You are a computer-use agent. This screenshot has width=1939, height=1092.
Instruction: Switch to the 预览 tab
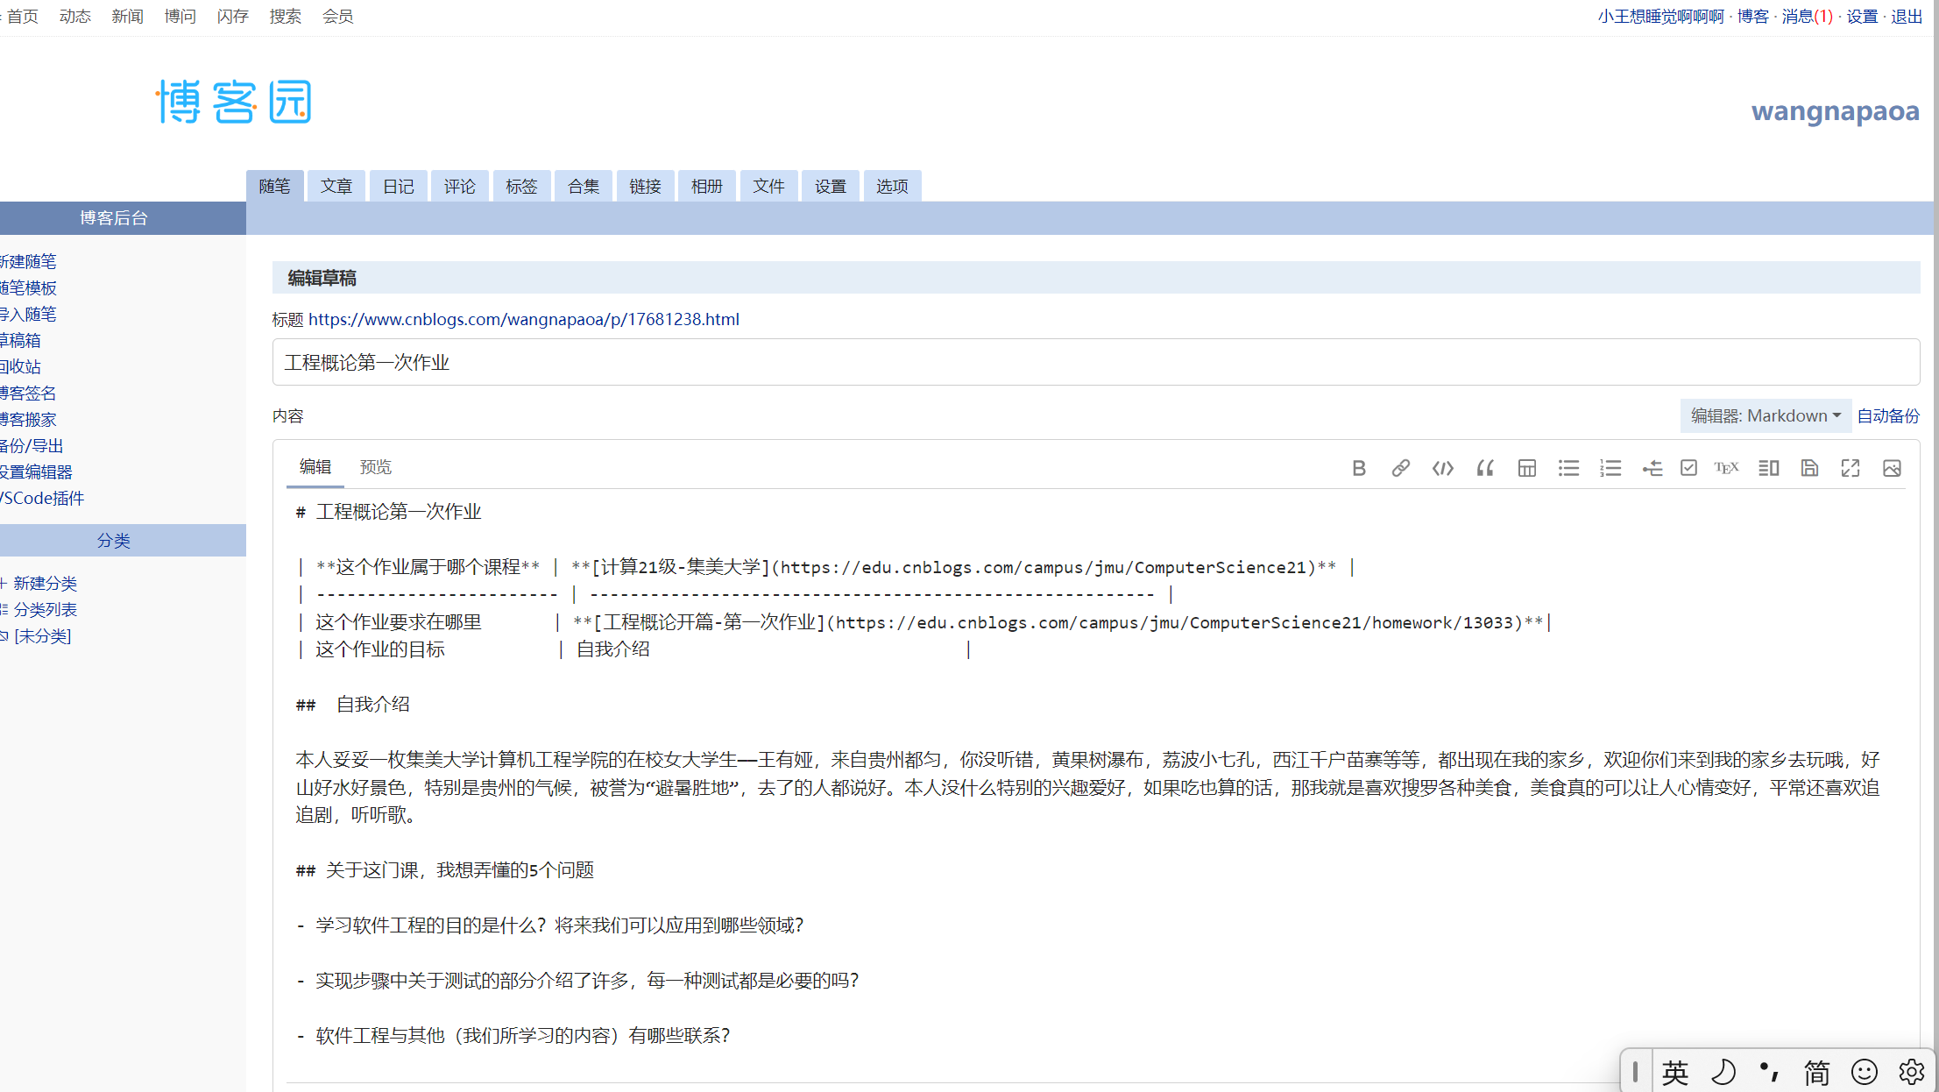(x=376, y=467)
